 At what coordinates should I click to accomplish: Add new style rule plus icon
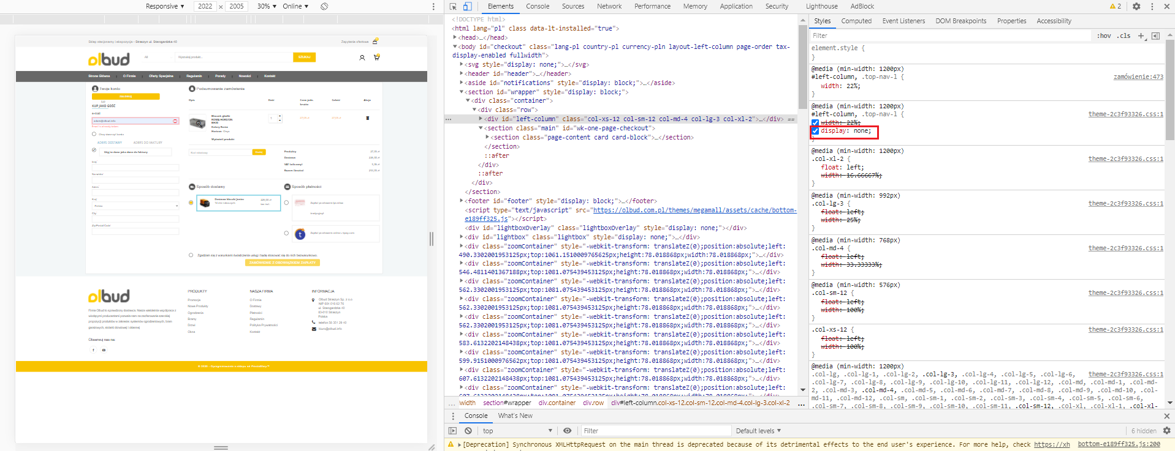click(x=1141, y=36)
